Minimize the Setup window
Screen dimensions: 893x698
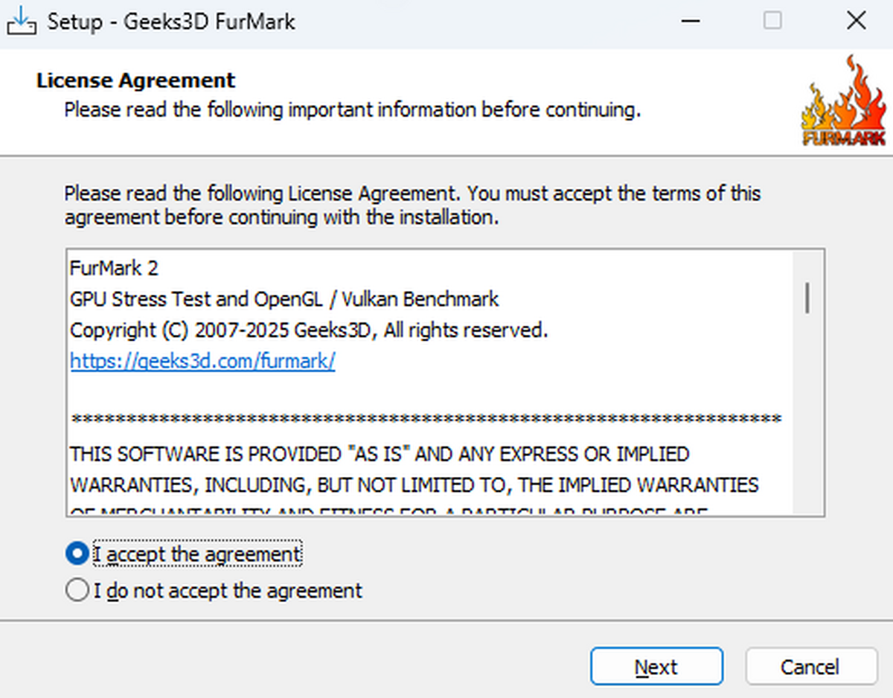pyautogui.click(x=690, y=20)
